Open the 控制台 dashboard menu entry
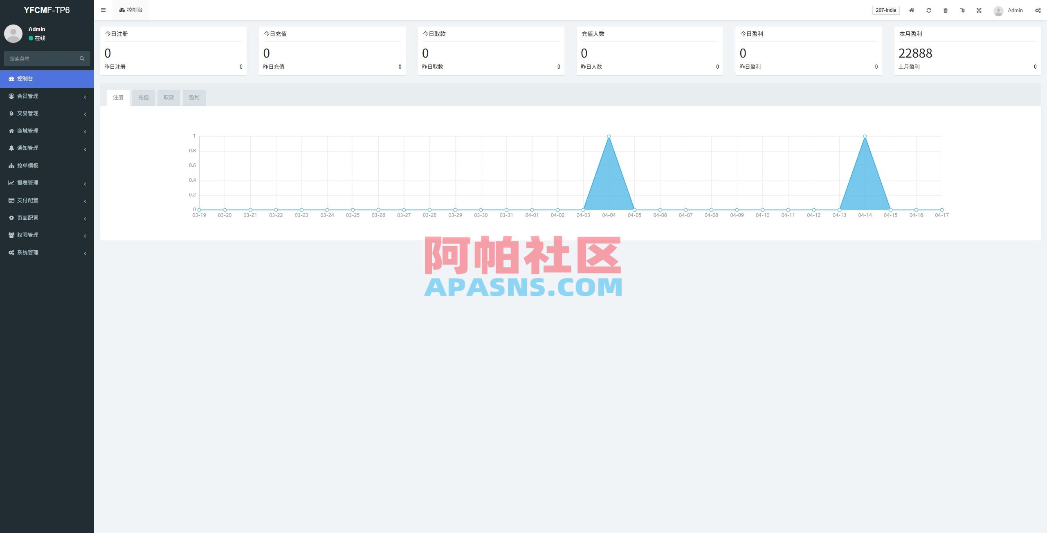1047x533 pixels. click(25, 78)
